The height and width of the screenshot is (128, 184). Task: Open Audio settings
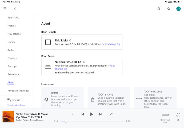tap(11, 50)
